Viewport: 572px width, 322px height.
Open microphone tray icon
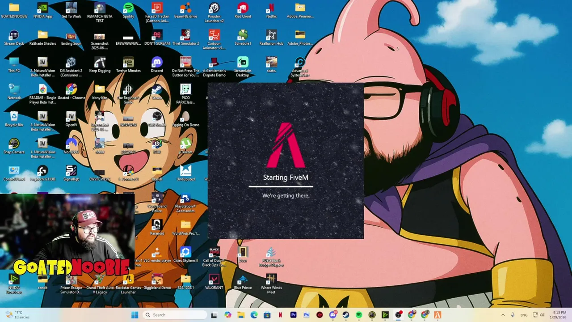tap(513, 315)
